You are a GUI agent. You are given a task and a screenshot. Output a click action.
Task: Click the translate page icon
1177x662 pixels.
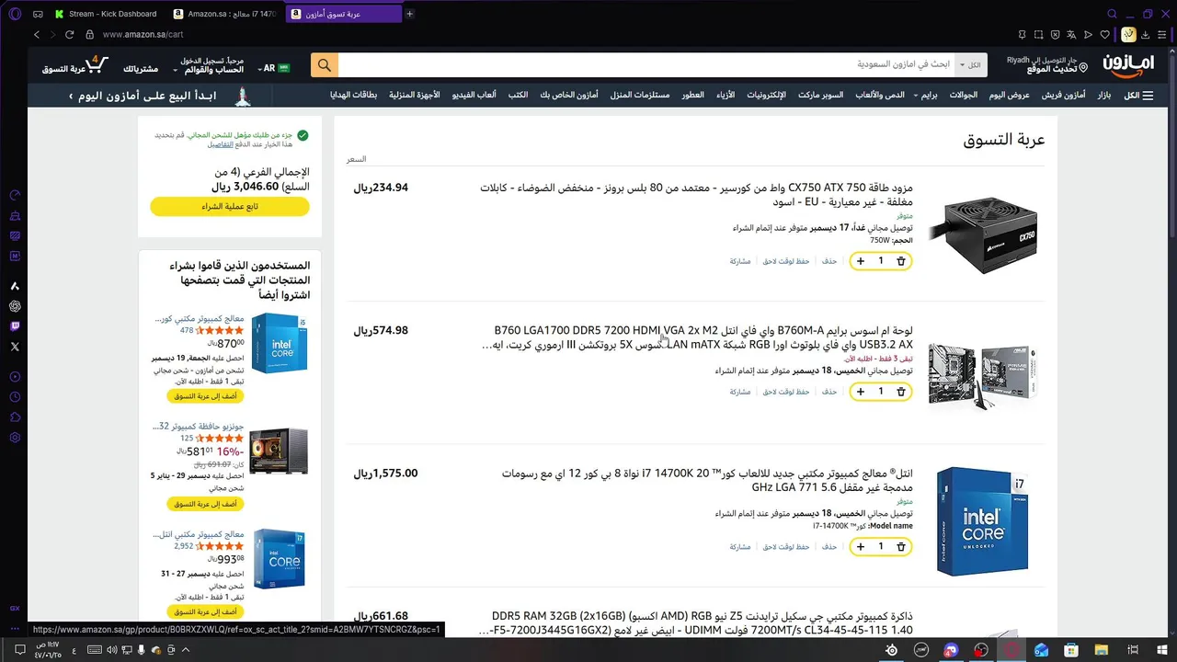click(x=1070, y=34)
